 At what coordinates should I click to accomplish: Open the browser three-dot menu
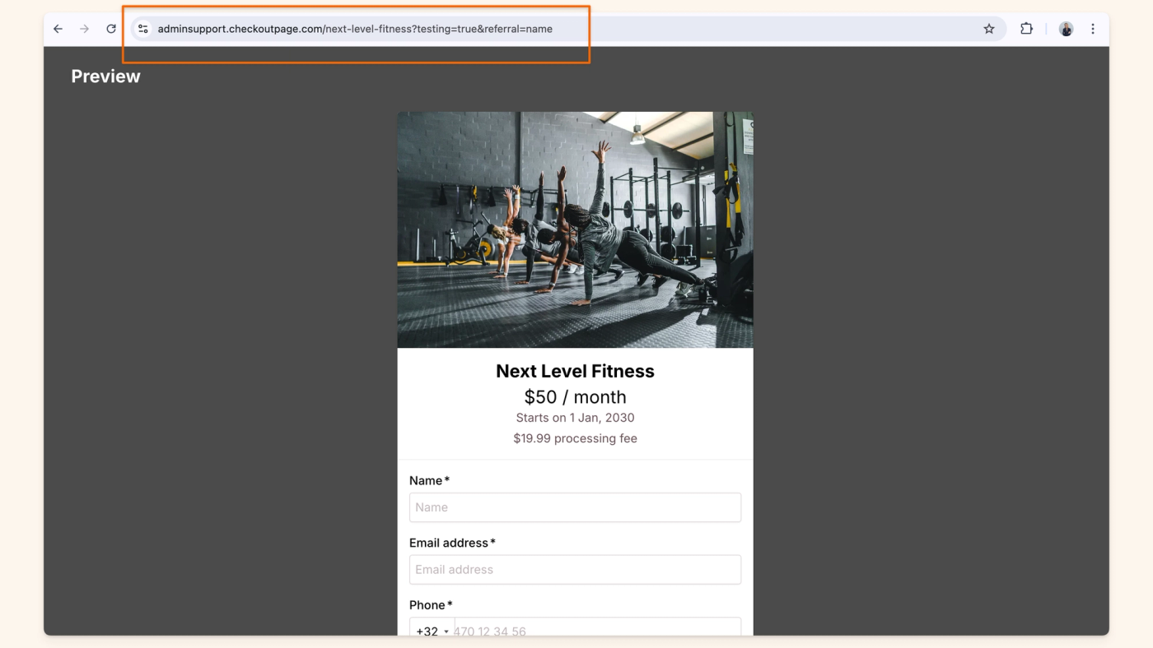click(1093, 29)
